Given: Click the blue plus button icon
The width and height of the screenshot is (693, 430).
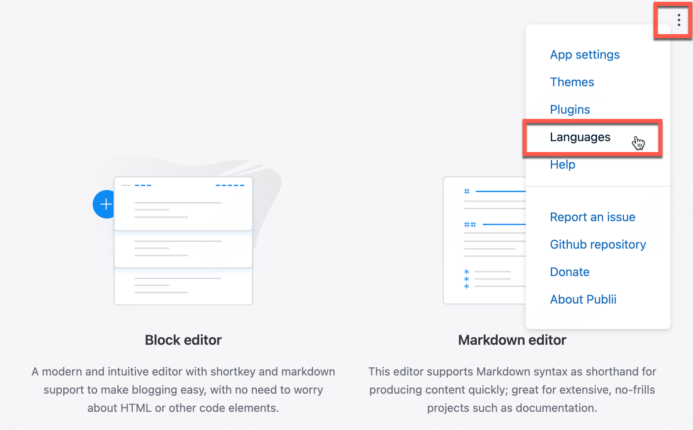Looking at the screenshot, I should point(104,204).
